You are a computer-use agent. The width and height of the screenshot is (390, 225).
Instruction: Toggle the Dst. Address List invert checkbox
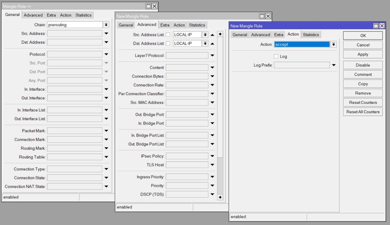coord(168,44)
